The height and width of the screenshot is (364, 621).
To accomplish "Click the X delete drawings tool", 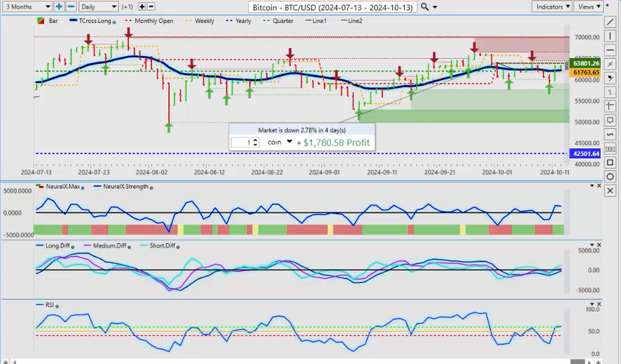I will point(610,191).
